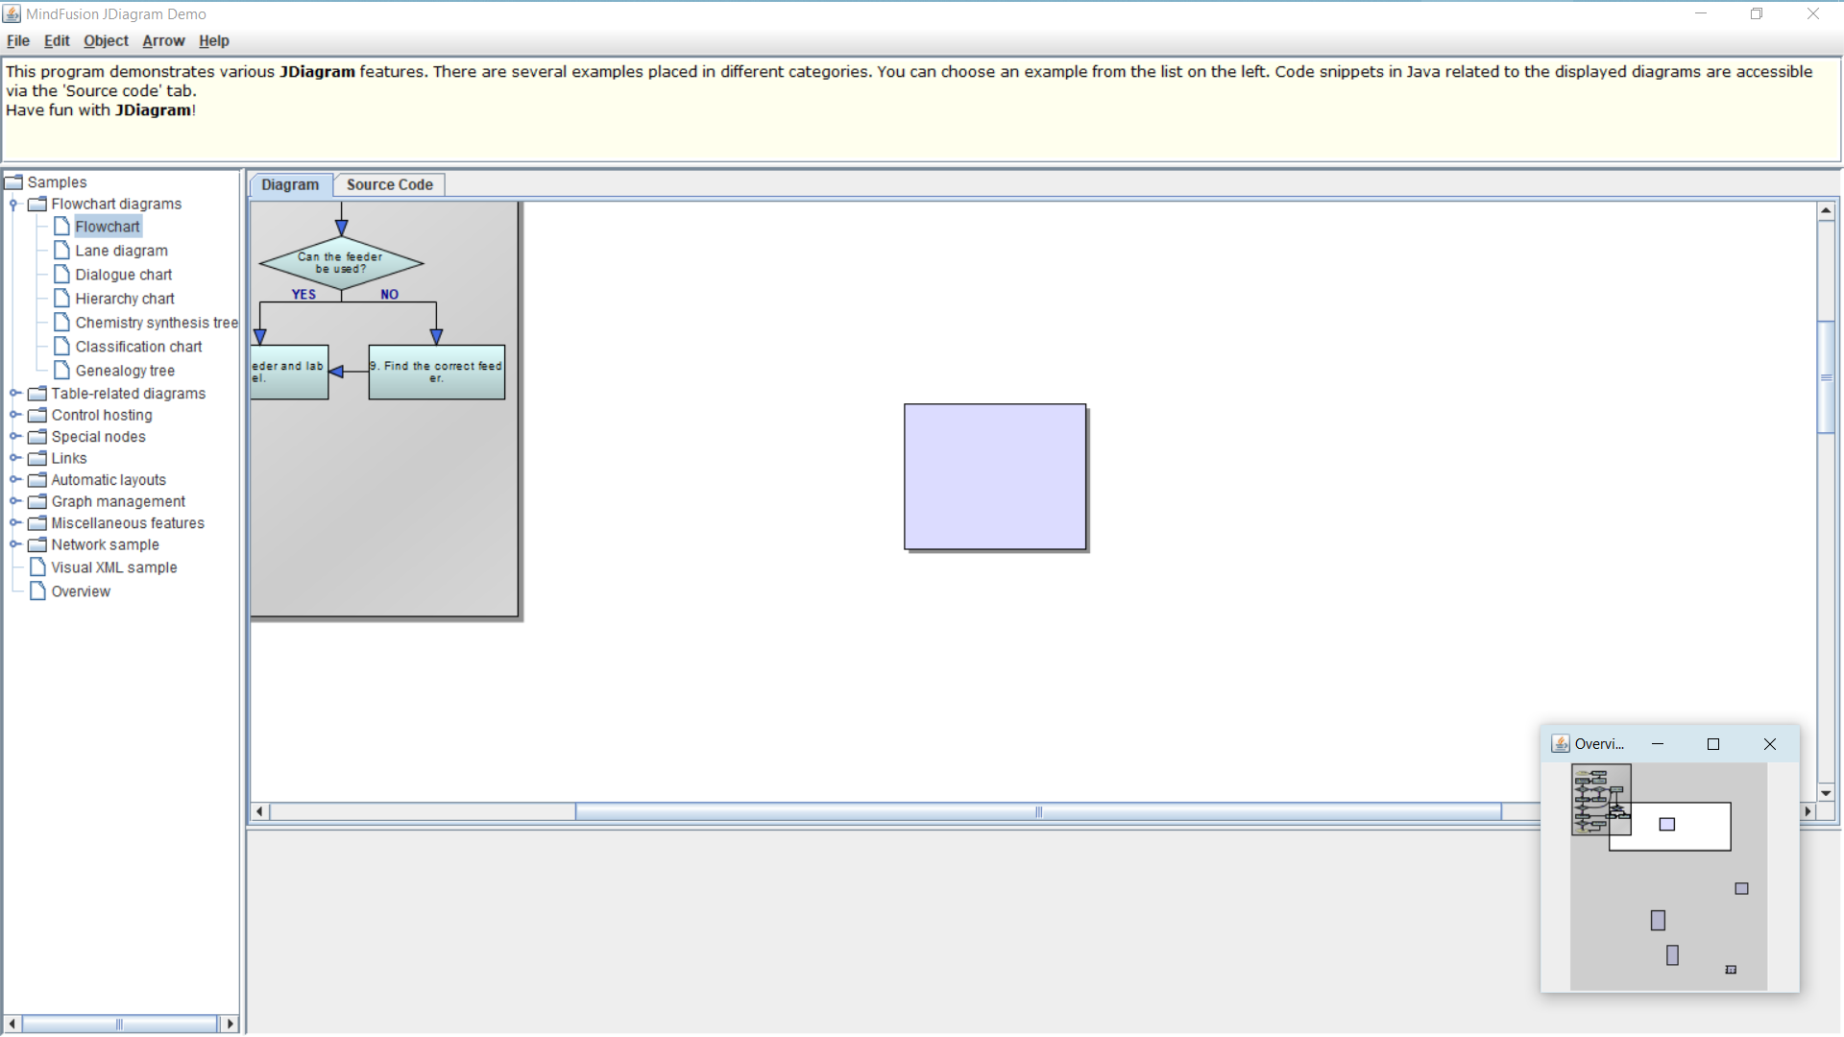This screenshot has width=1844, height=1037.
Task: Collapse the Flowchart diagrams node
Action: [14, 205]
